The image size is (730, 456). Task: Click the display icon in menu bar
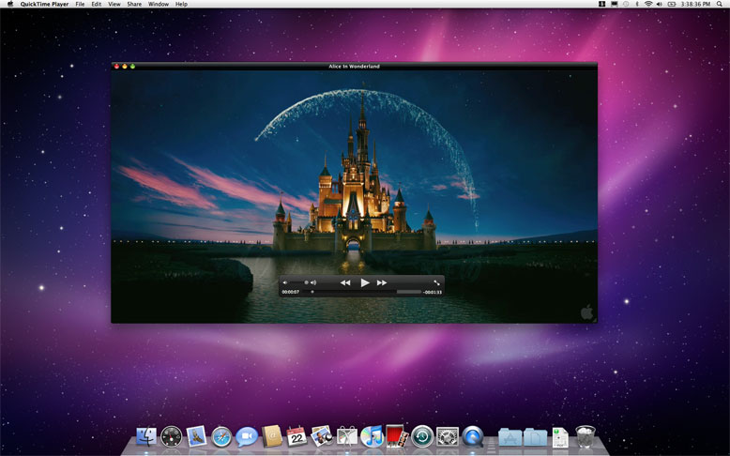(x=615, y=4)
